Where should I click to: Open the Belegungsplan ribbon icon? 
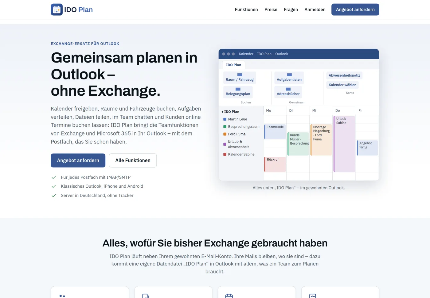(238, 89)
